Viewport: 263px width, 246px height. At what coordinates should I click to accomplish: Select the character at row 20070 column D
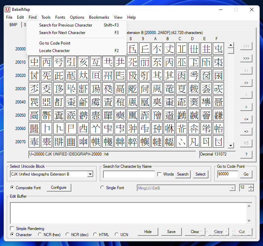[x=194, y=142]
